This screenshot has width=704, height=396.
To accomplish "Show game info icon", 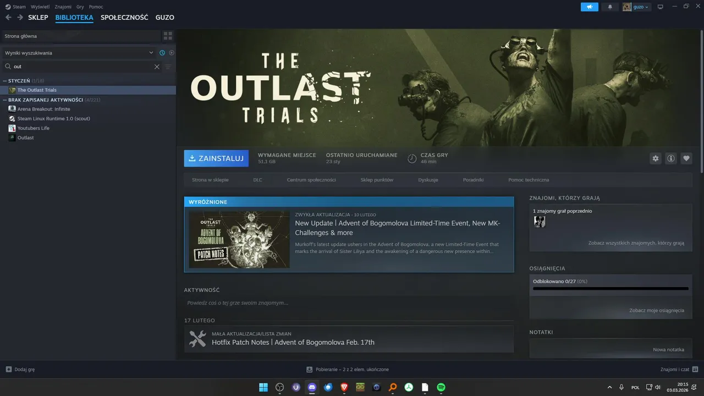I will (670, 158).
